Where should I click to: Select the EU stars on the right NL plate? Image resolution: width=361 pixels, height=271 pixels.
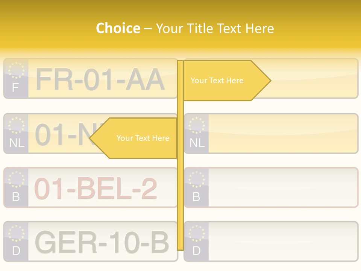(x=196, y=125)
